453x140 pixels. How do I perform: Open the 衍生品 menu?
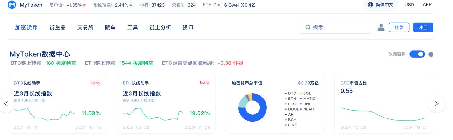pyautogui.click(x=58, y=27)
